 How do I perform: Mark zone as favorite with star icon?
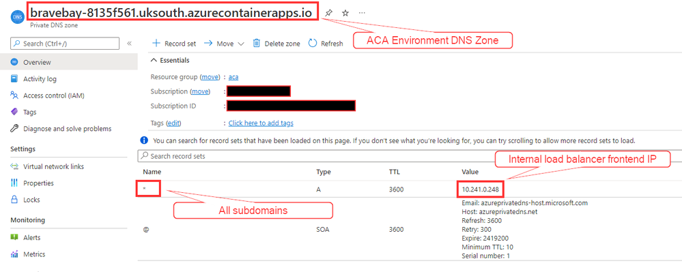[345, 13]
